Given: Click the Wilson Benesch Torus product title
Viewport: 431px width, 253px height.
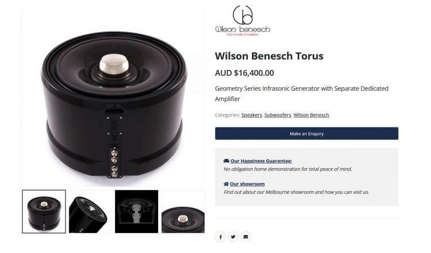Looking at the screenshot, I should click(269, 56).
